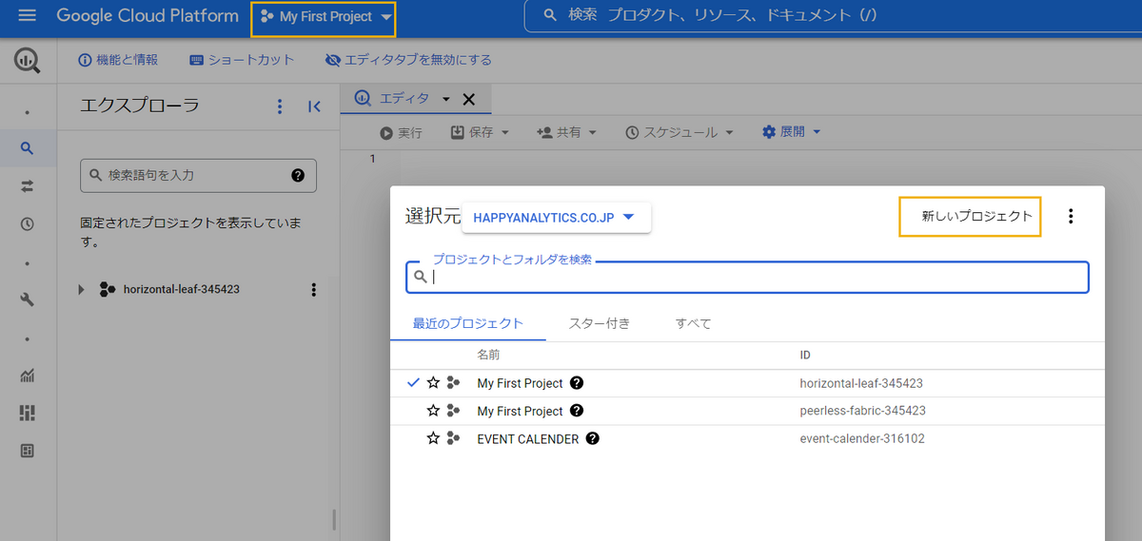The width and height of the screenshot is (1142, 541).
Task: Click the project and folder search field
Action: coord(747,277)
